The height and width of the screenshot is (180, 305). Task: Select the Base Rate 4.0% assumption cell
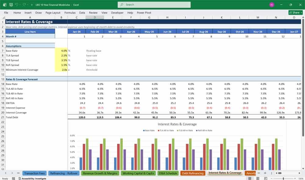pos(61,51)
